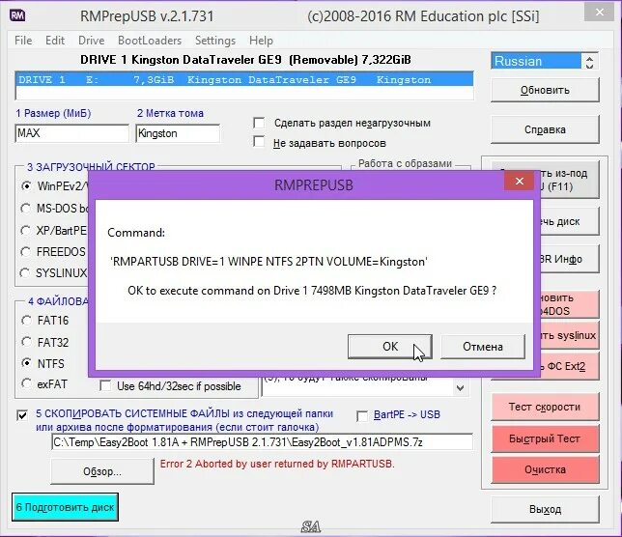Click the source folder path field

point(262,441)
